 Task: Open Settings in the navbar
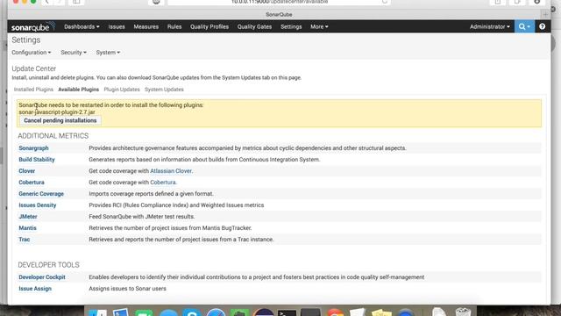[291, 26]
